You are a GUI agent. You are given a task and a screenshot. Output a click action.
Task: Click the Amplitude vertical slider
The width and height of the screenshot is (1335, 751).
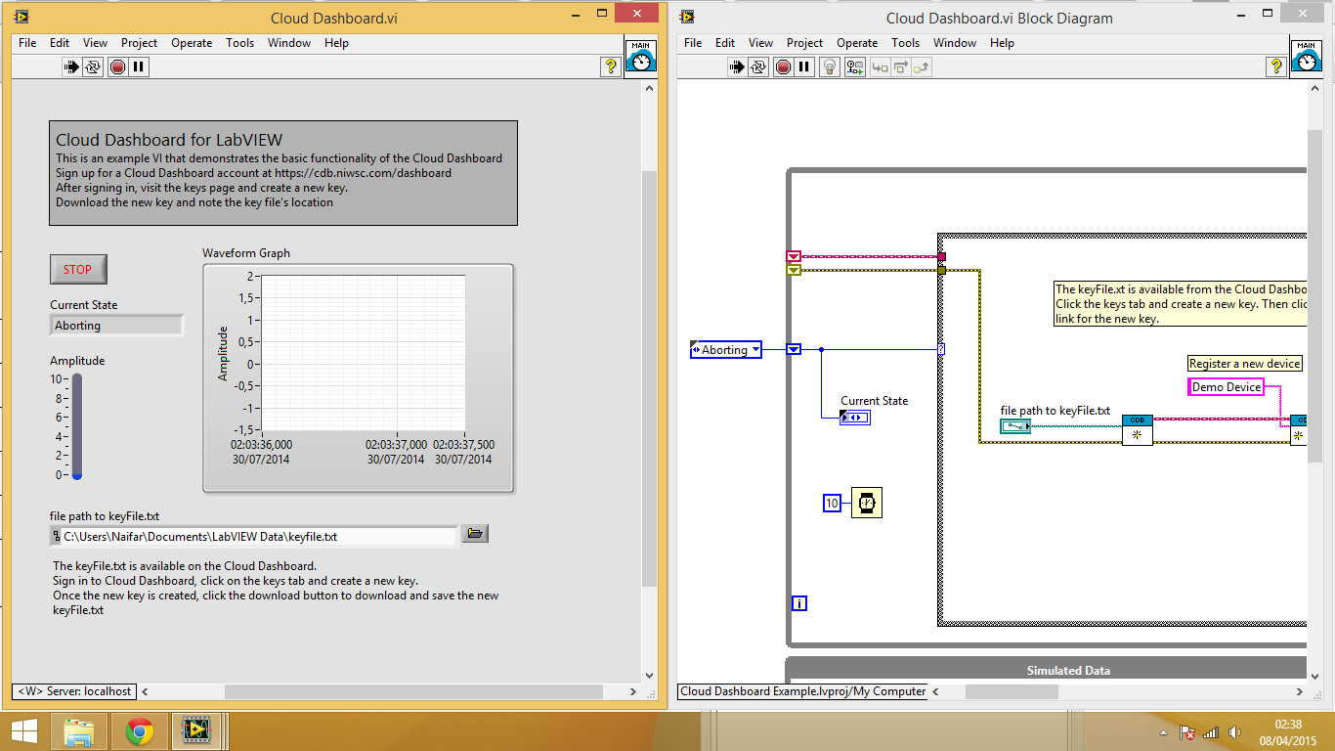tap(77, 425)
